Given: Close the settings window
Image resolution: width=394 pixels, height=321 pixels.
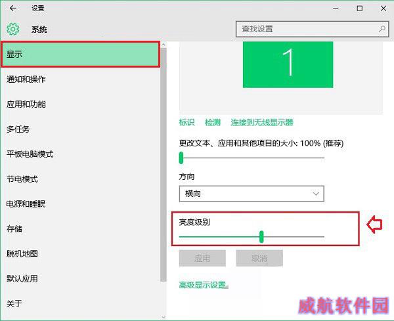Looking at the screenshot, I should tap(383, 9).
